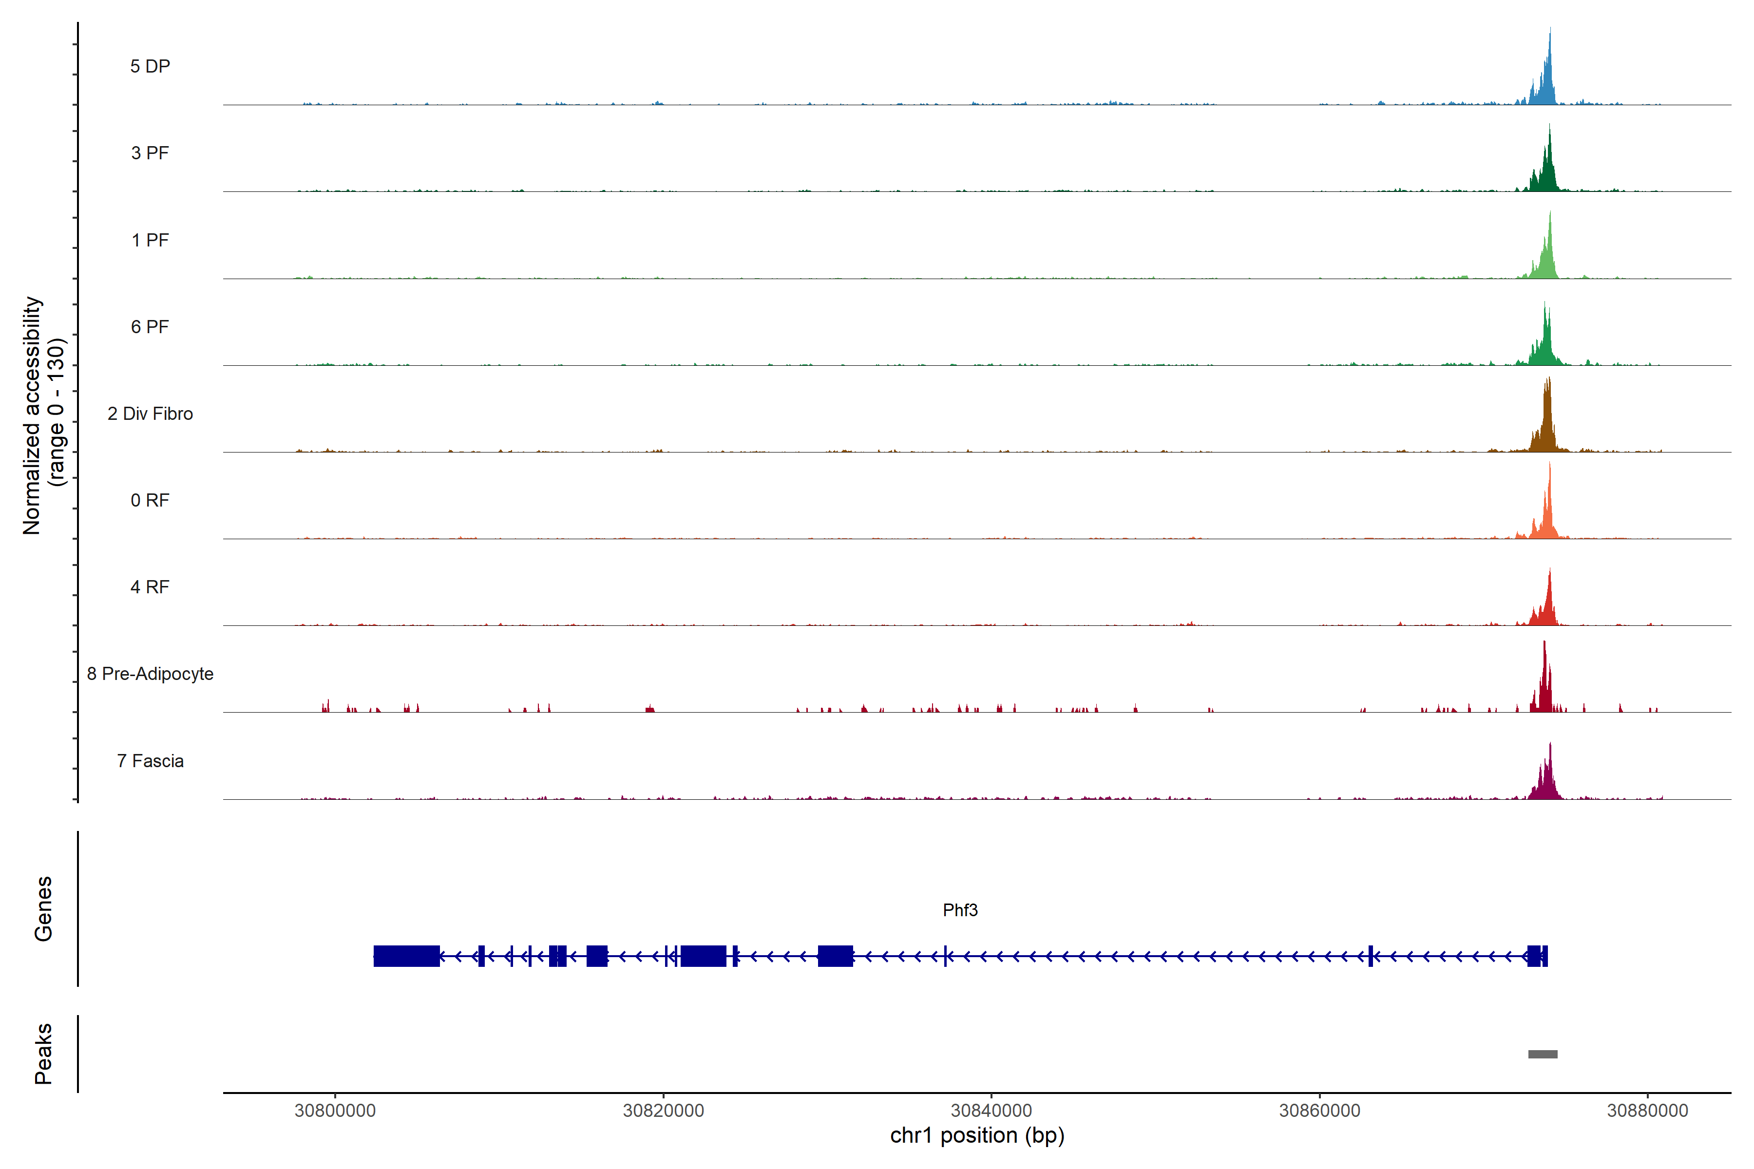
Task: Click the 30880000 axis tick label
Action: pos(1647,1110)
